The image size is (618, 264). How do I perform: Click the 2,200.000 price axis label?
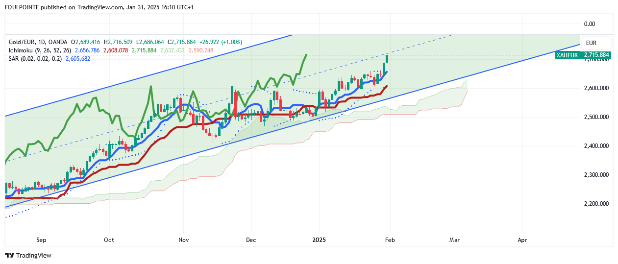596,203
